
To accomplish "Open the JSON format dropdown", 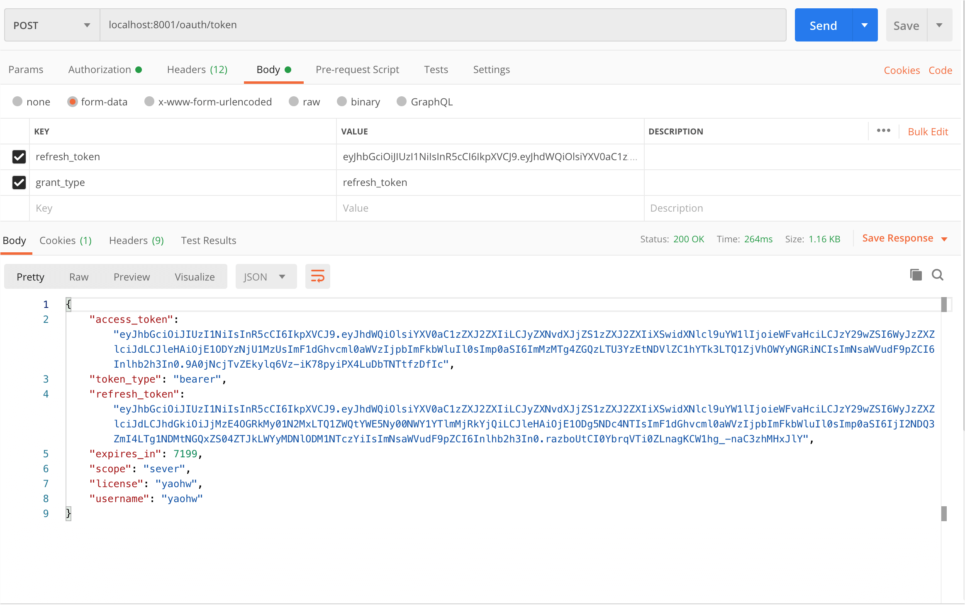I will coord(266,277).
